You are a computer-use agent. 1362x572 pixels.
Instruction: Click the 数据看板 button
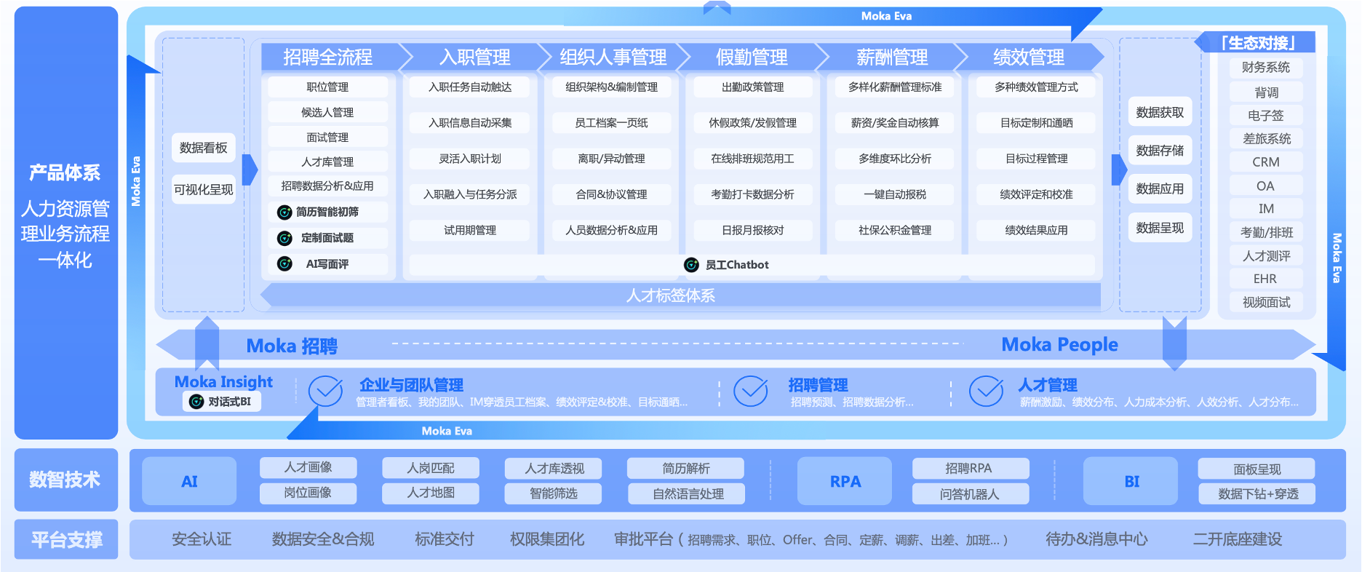coord(204,148)
